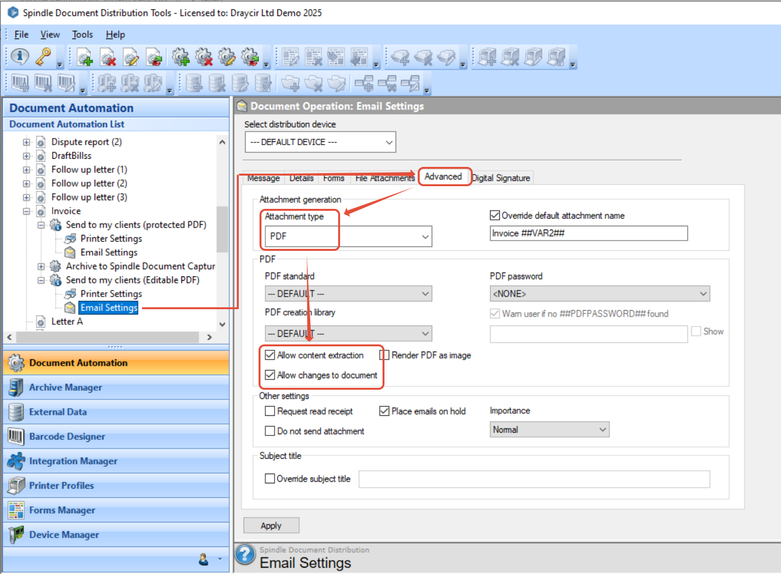
Task: Click the blue help question mark icon
Action: click(x=245, y=555)
